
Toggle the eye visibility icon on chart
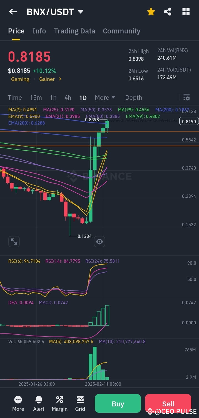[99, 242]
